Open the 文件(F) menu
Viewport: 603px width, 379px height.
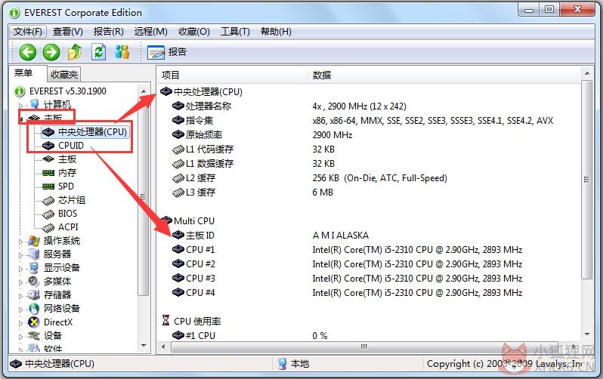(28, 32)
